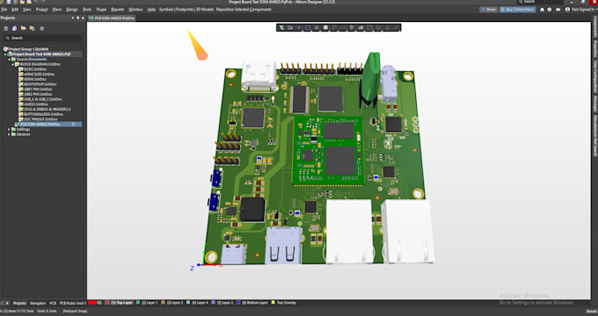The image size is (598, 316).
Task: Click Buy Online Now button
Action: click(x=517, y=10)
